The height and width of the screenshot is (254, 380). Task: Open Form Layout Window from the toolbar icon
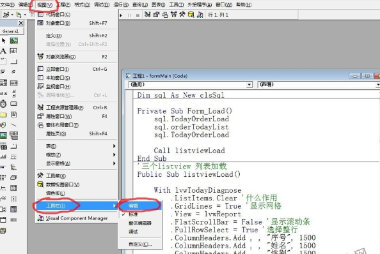pos(165,15)
